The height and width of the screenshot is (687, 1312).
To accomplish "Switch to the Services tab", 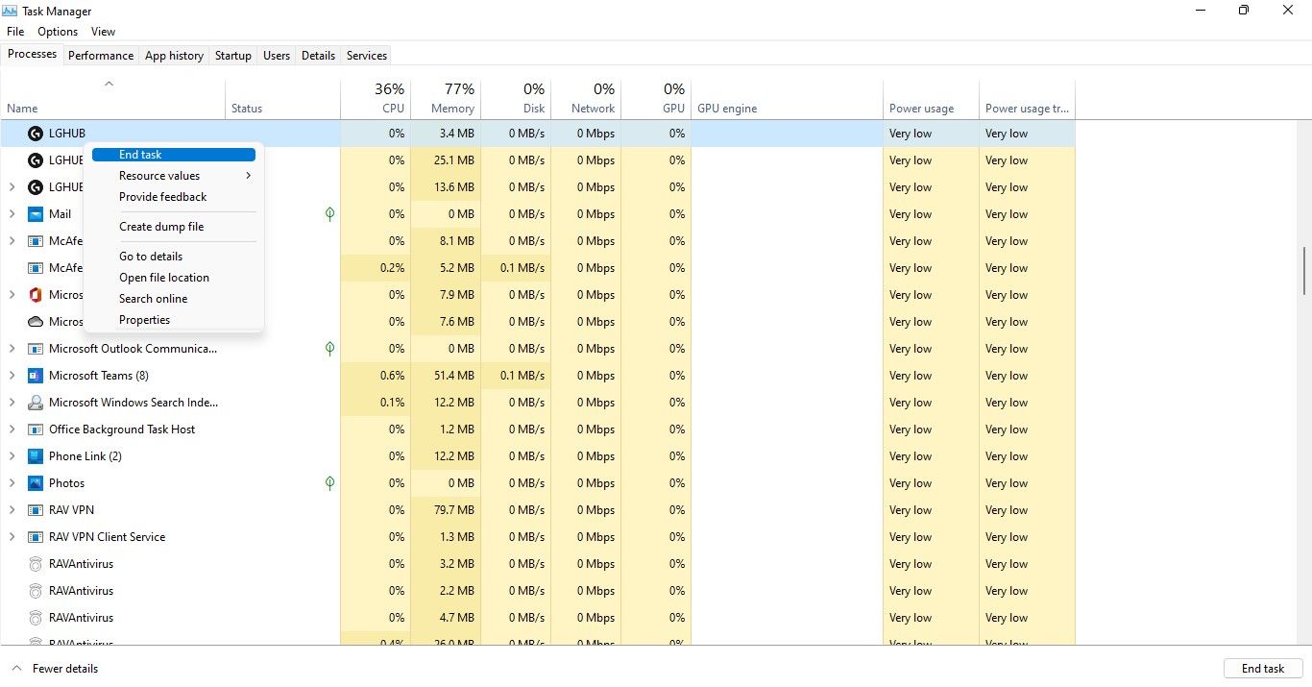I will pos(367,56).
